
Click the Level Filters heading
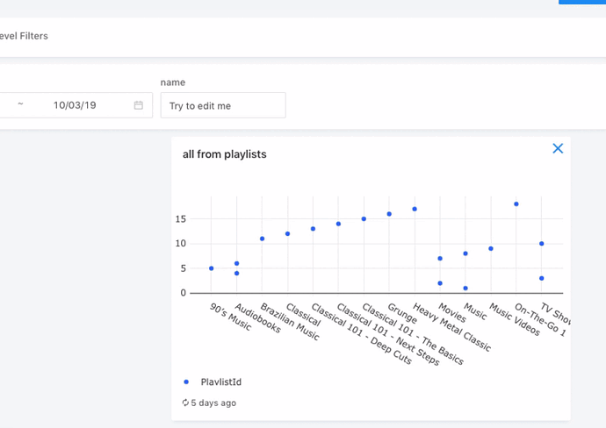point(24,36)
